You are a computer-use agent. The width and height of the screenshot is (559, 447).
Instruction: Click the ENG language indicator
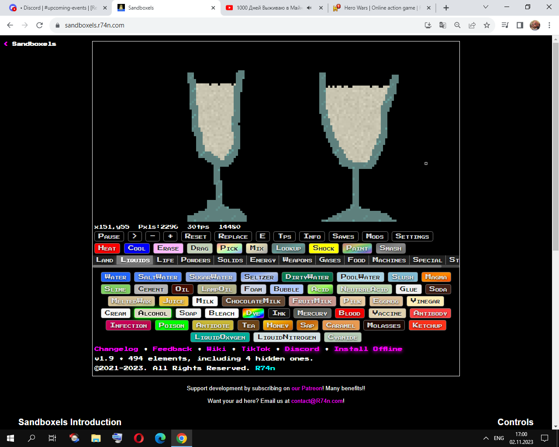pyautogui.click(x=499, y=438)
